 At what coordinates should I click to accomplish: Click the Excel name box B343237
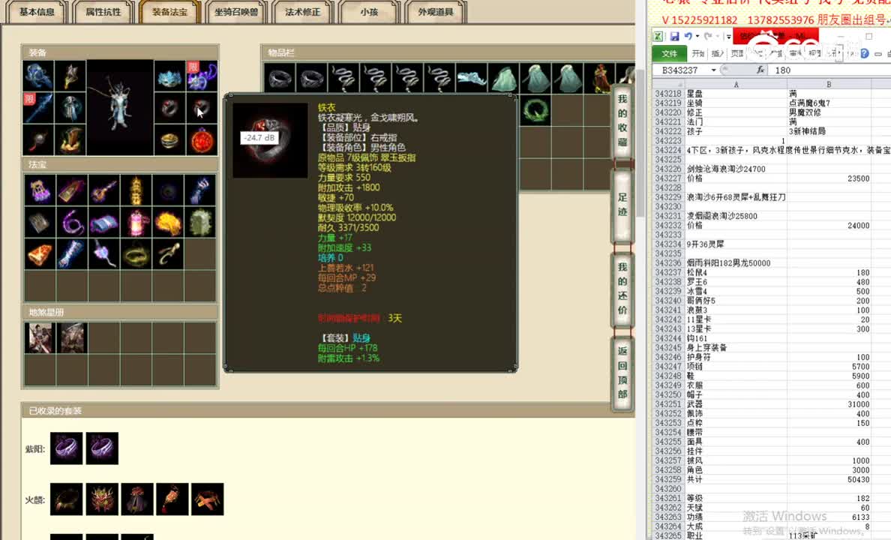point(682,70)
